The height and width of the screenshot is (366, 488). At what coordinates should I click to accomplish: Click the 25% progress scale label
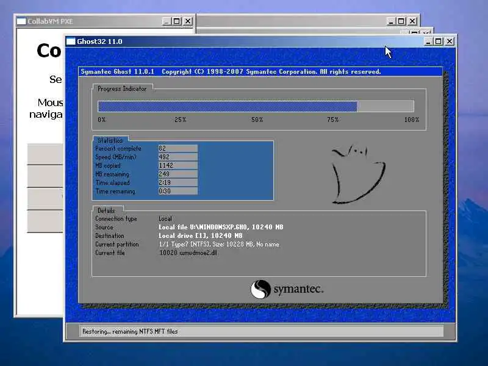180,120
